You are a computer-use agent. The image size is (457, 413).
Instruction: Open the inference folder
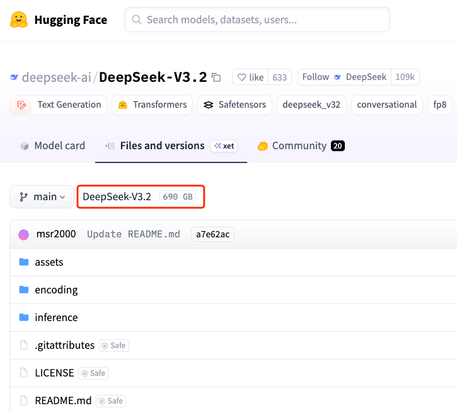tap(56, 317)
